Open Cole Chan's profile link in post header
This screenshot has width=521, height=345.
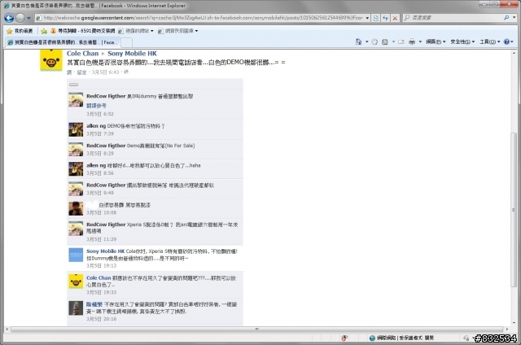(x=83, y=54)
